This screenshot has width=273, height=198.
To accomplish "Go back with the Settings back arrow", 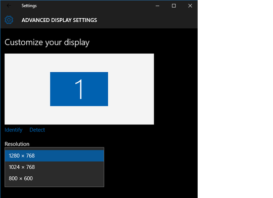I will pyautogui.click(x=9, y=6).
